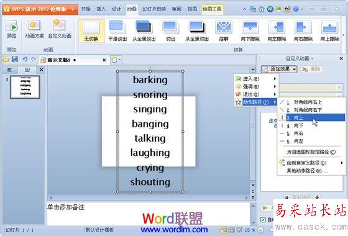Image resolution: width=348 pixels, height=236 pixels.
Task: Close the Custom Animation task pane
Action: (x=341, y=58)
